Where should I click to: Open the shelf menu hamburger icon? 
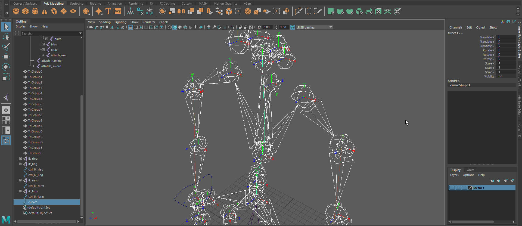pos(6,4)
